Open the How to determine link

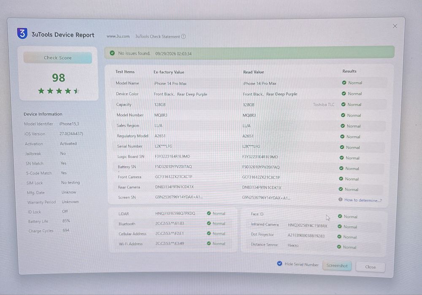(363, 200)
